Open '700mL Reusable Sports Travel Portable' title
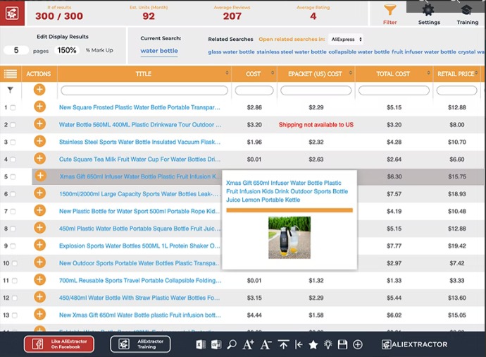 click(x=140, y=280)
